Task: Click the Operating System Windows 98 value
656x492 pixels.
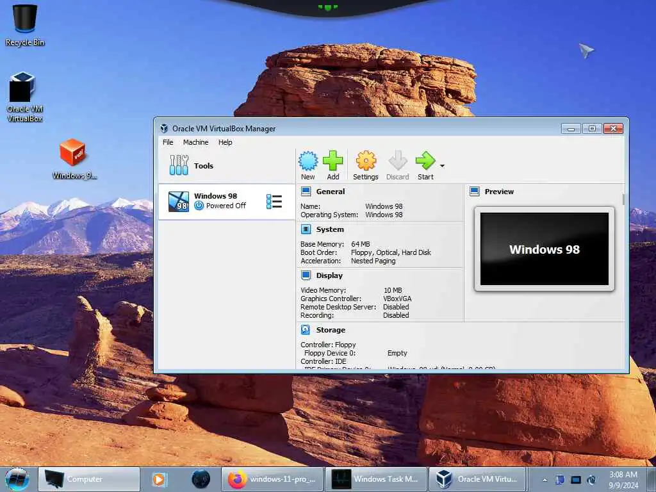Action: pyautogui.click(x=384, y=215)
